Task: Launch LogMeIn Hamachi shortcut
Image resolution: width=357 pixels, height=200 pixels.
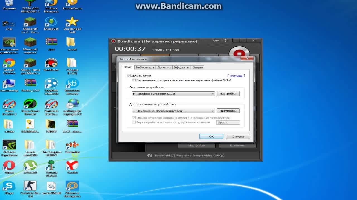Action: tap(51, 87)
